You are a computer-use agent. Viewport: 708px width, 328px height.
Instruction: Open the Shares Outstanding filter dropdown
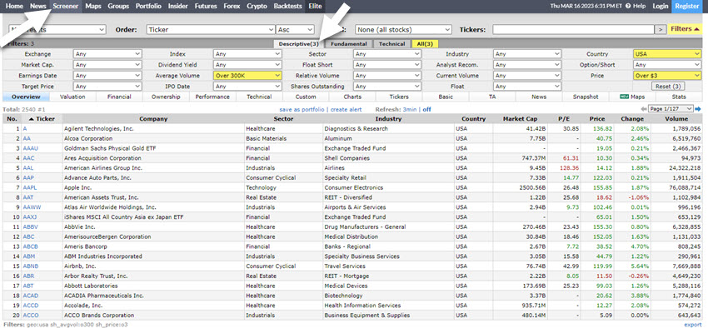387,87
